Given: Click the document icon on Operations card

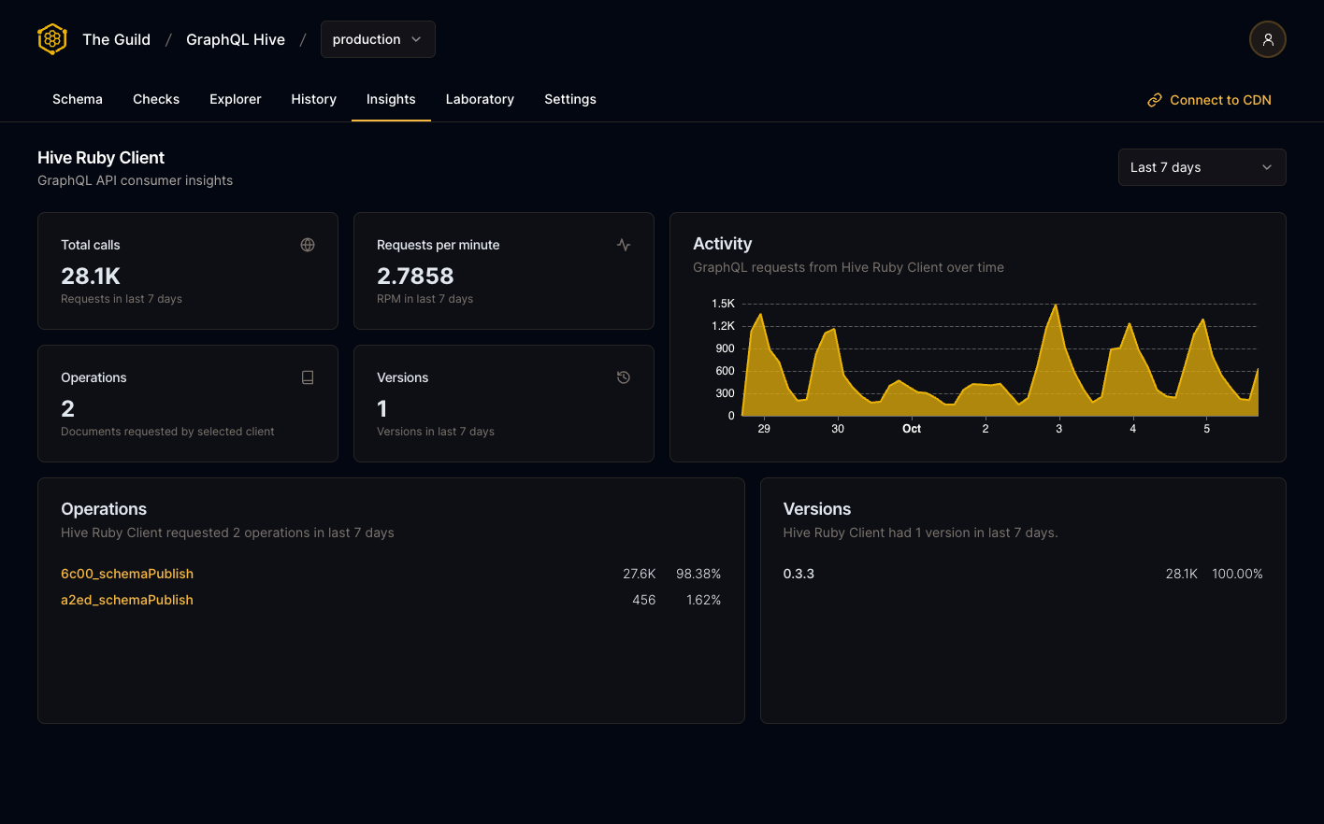Looking at the screenshot, I should 308,376.
